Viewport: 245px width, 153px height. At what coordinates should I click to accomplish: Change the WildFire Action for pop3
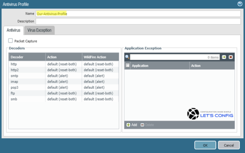pos(100,87)
